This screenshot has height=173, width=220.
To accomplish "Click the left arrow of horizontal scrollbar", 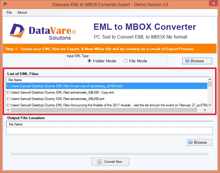I will (8, 110).
